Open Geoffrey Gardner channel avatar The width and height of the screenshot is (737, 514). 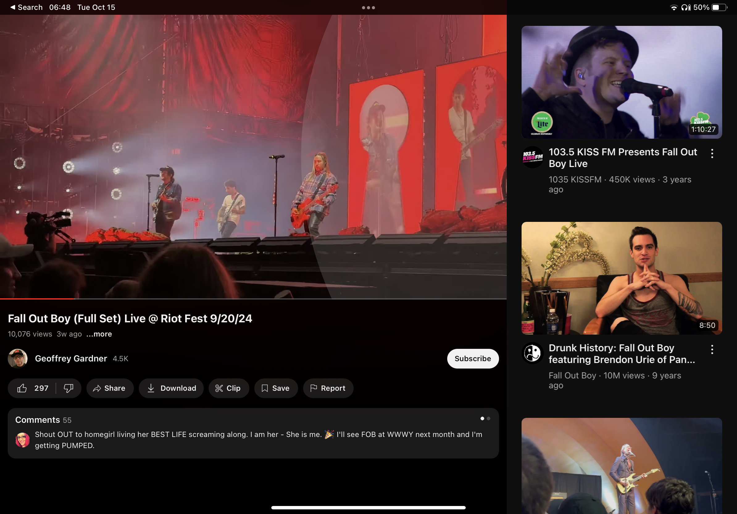point(17,359)
